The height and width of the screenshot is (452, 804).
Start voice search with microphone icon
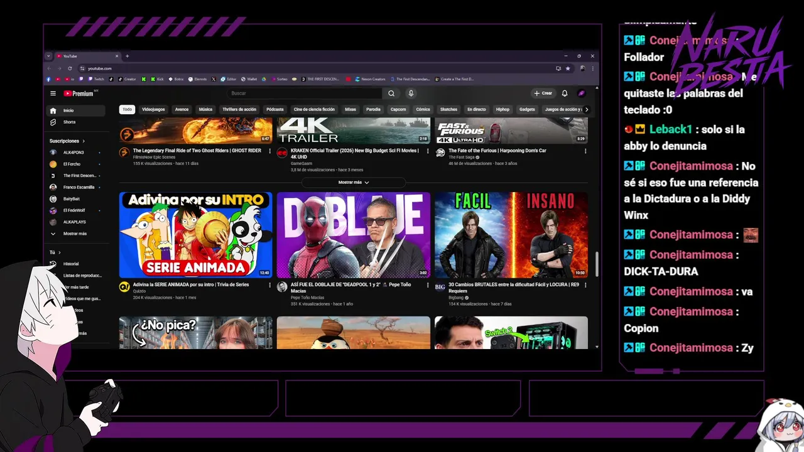411,94
